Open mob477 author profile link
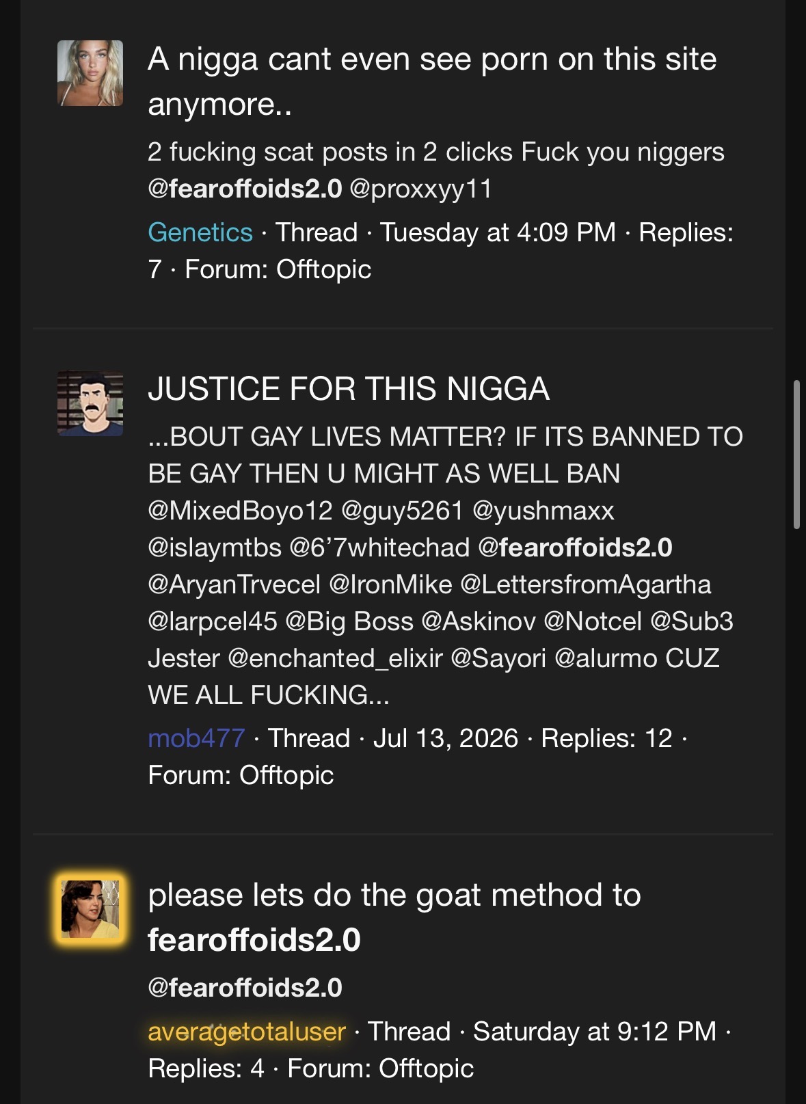 tap(196, 738)
